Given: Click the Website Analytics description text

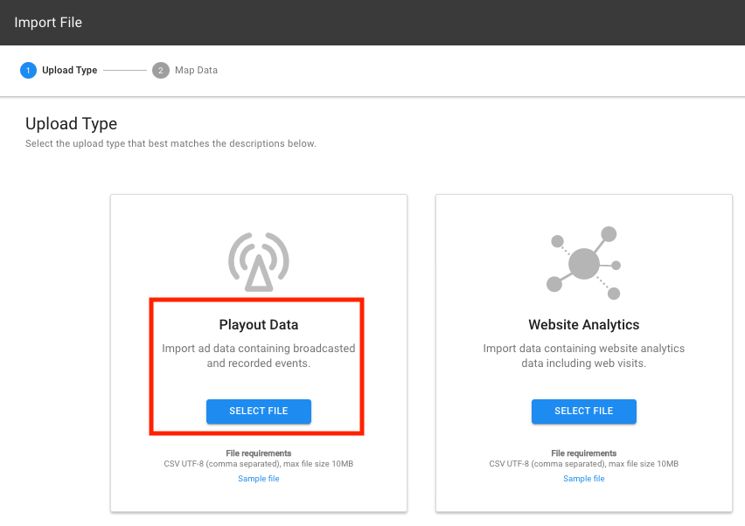Looking at the screenshot, I should pyautogui.click(x=583, y=356).
